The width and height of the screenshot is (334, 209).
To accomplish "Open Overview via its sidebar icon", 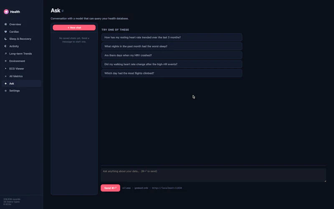I will (5, 24).
